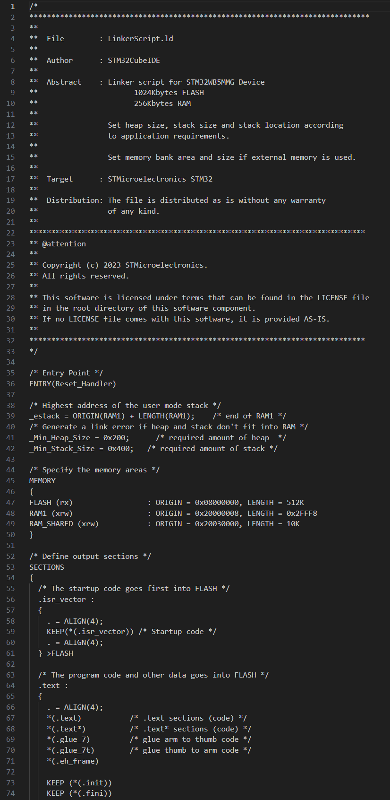Click line number 36 in the gutter
This screenshot has height=800, width=390.
click(x=10, y=384)
